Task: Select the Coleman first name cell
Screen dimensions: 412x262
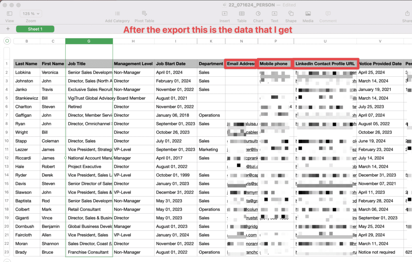Action: point(53,141)
